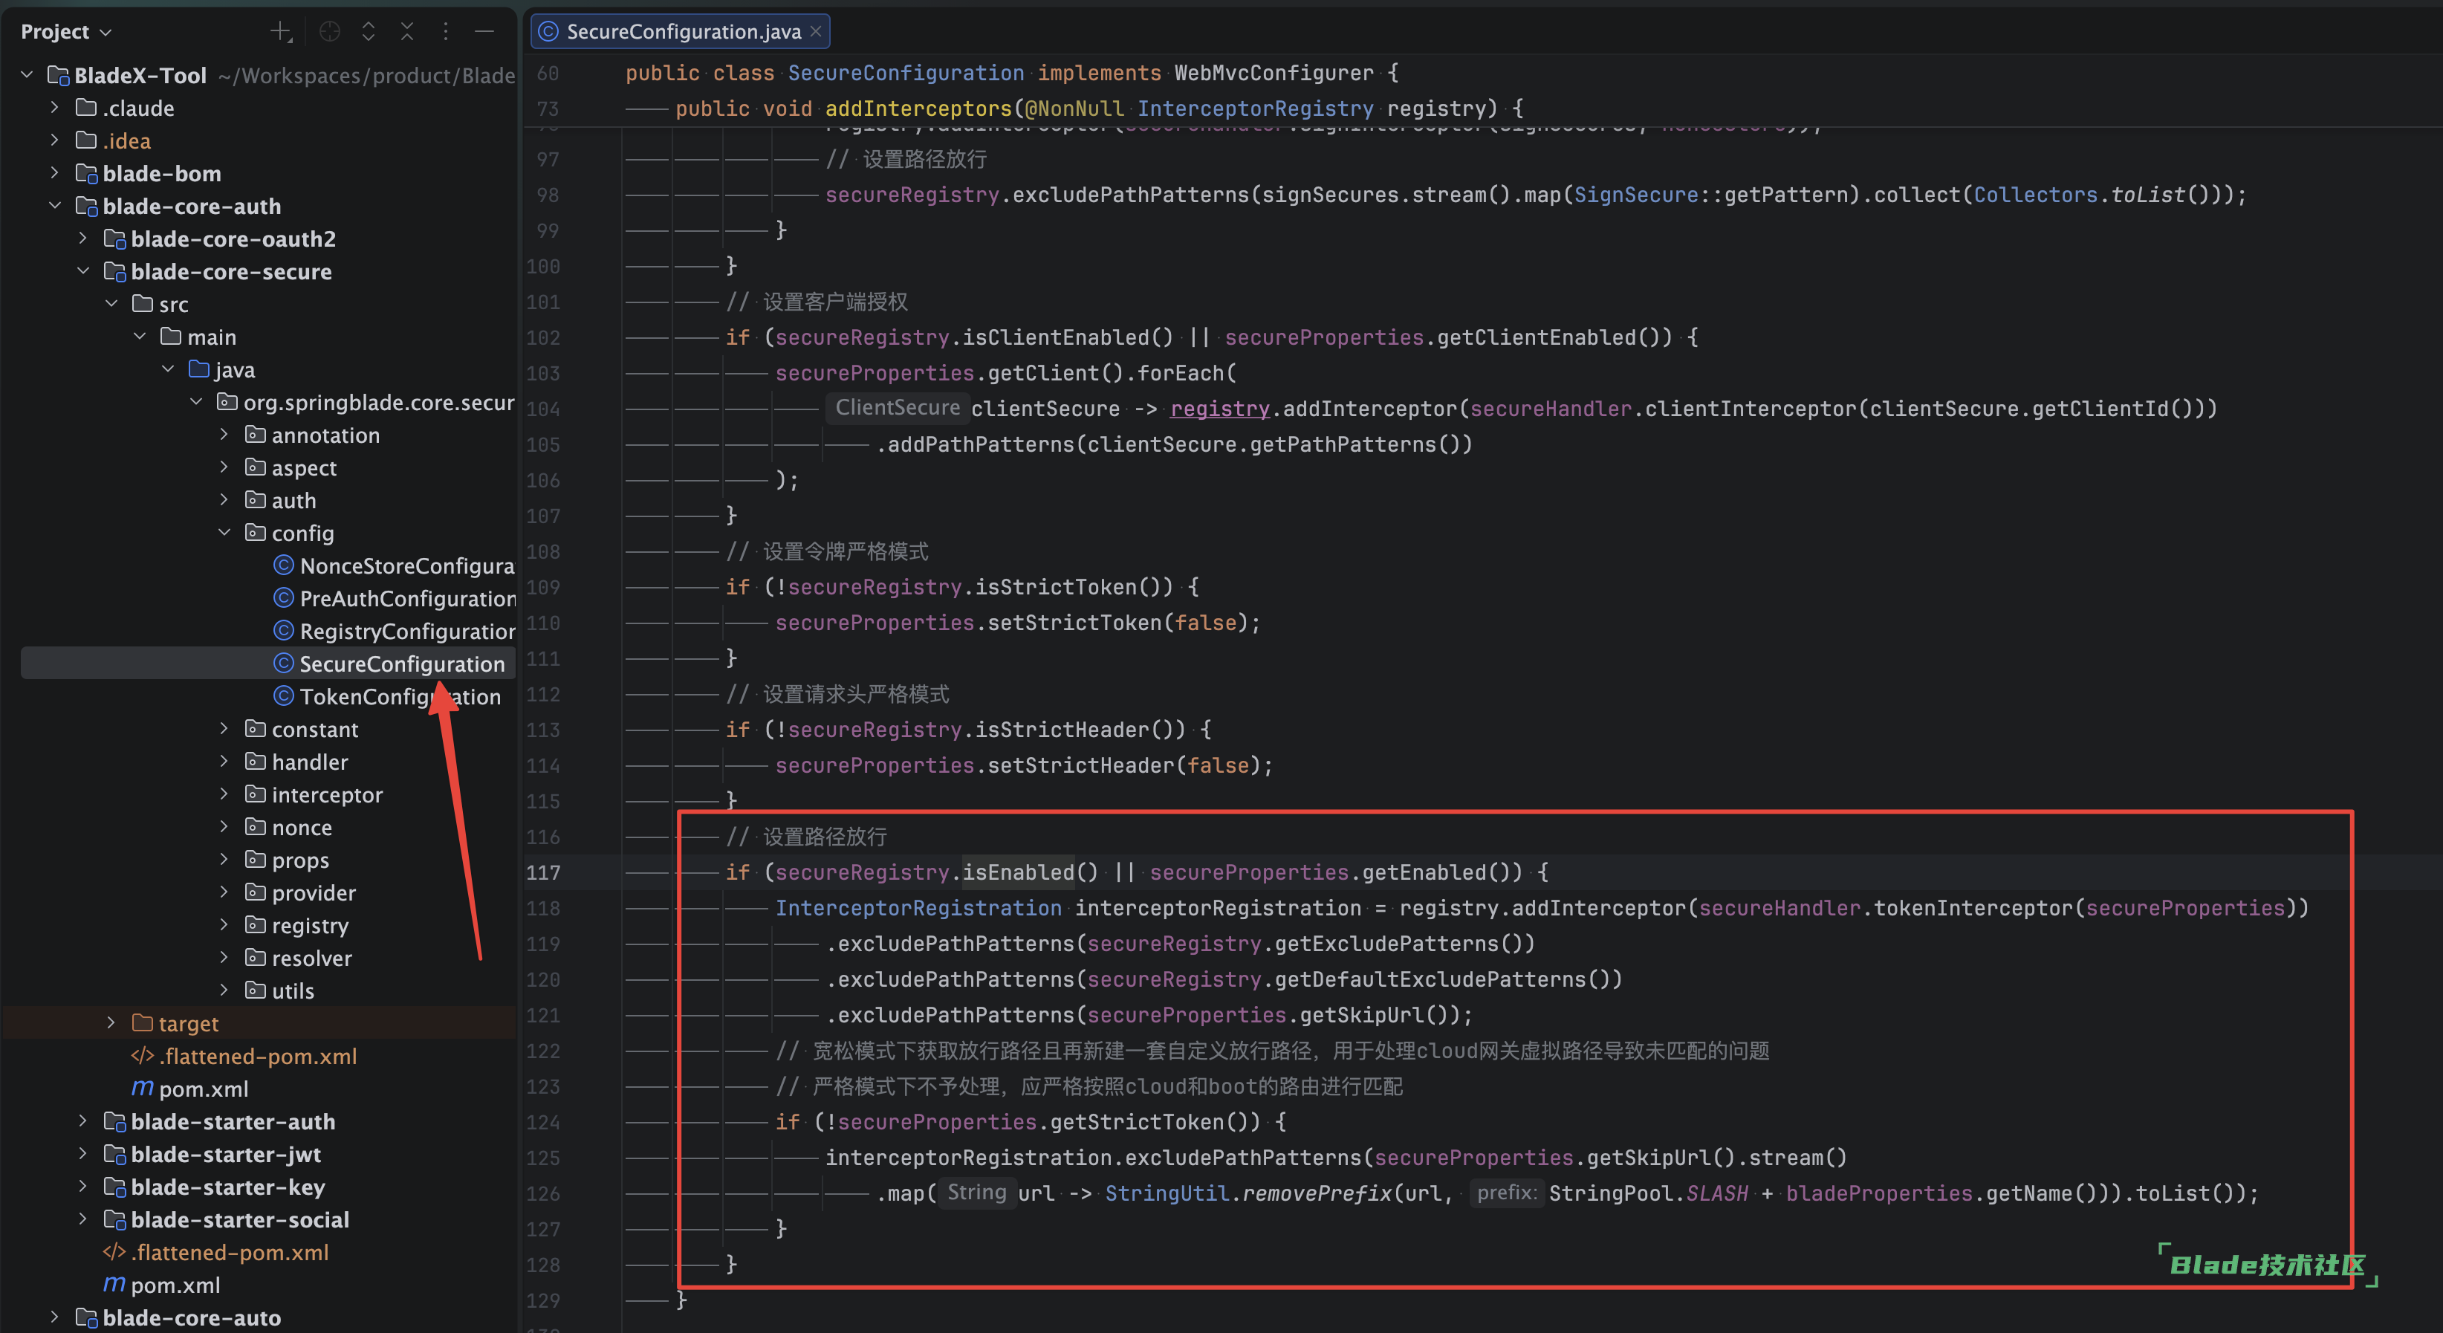Expand the interceptor package
The image size is (2443, 1333).
point(224,794)
